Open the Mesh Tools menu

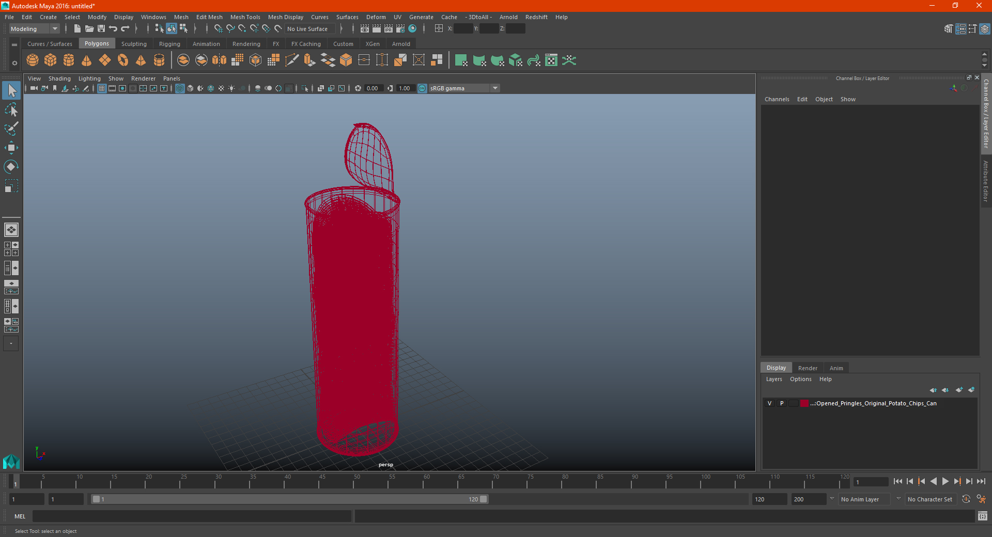(245, 17)
